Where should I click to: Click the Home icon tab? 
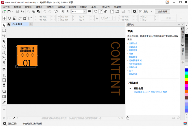(x=8, y=24)
